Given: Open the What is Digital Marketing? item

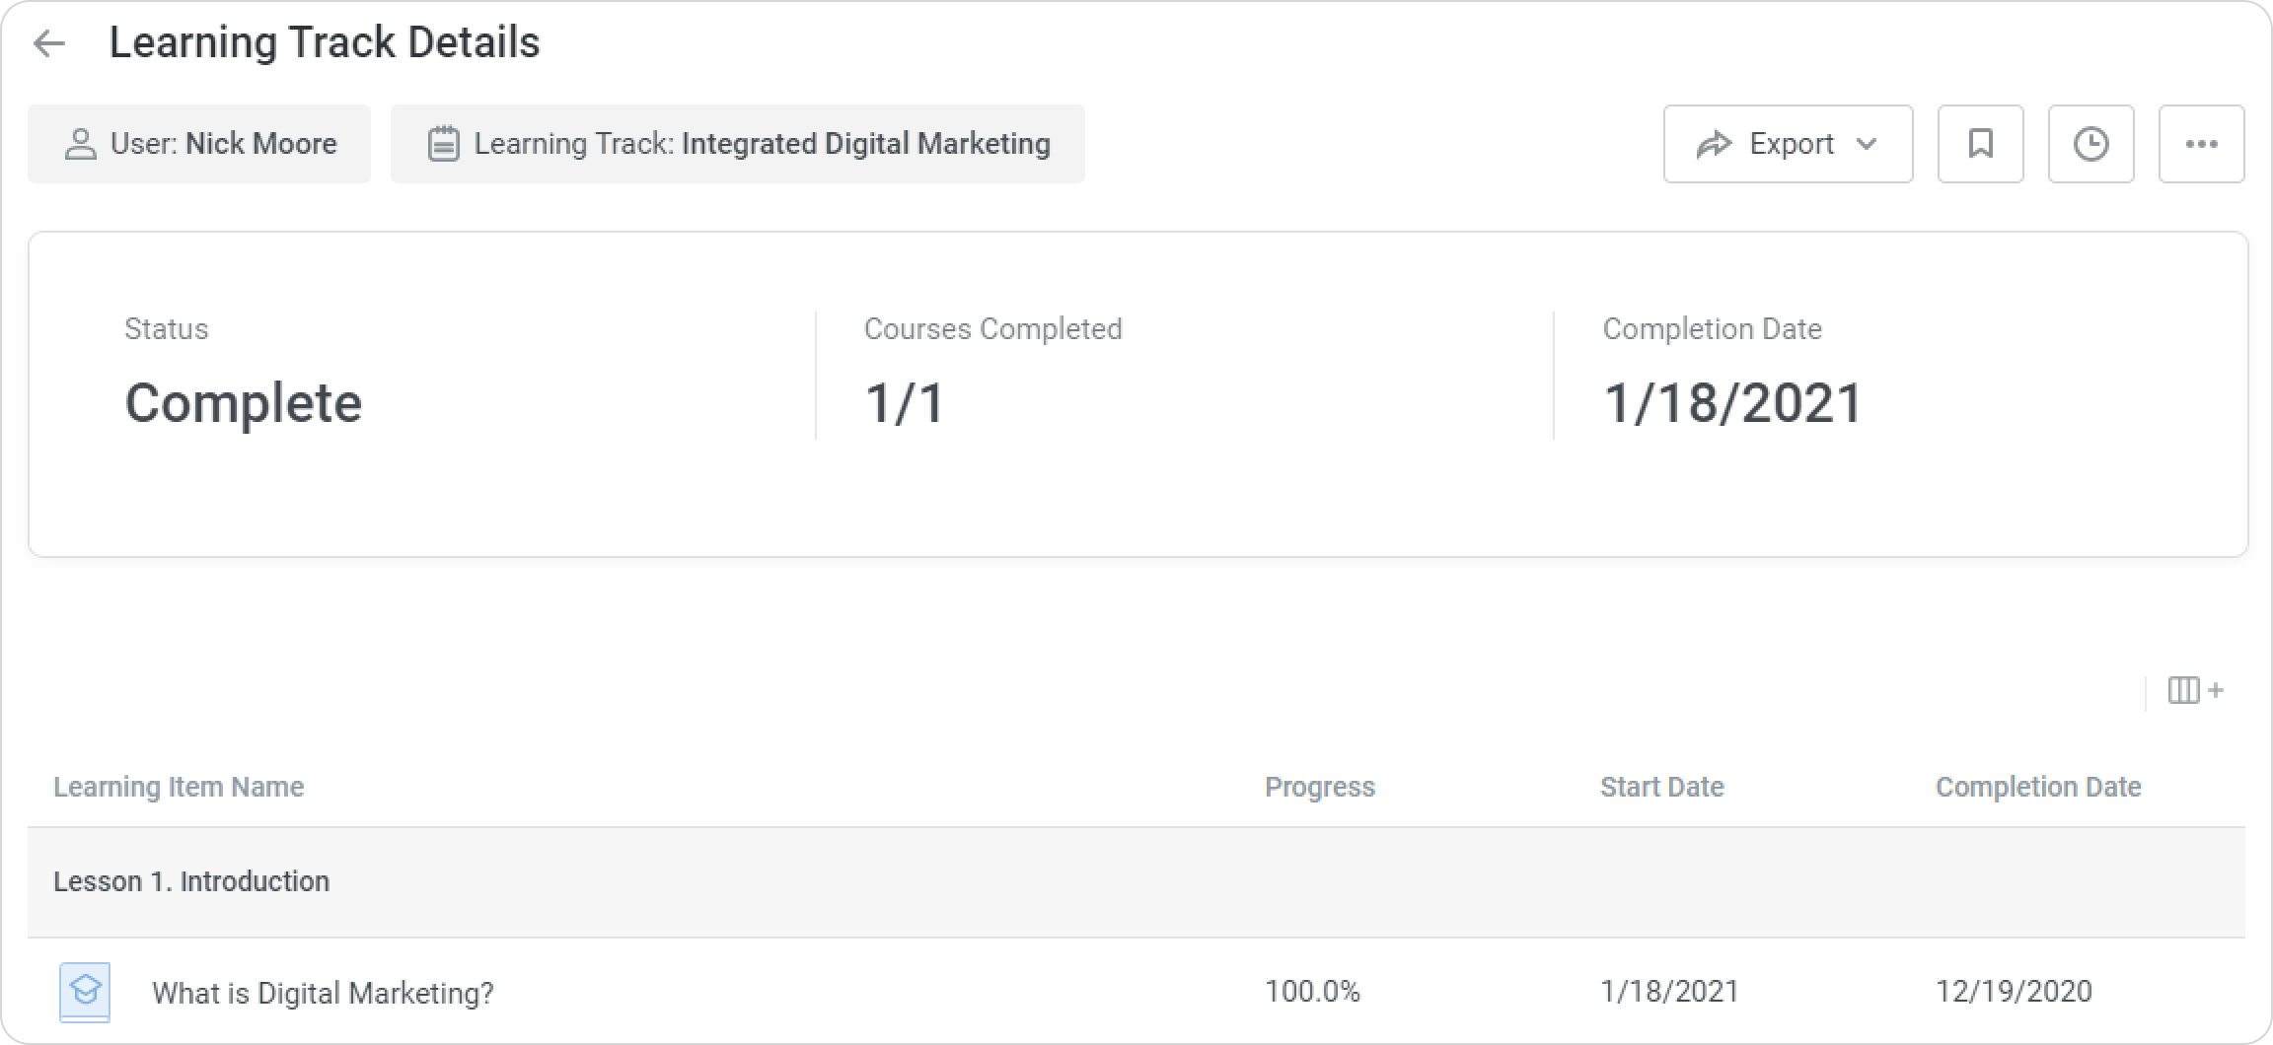Looking at the screenshot, I should pos(323,993).
